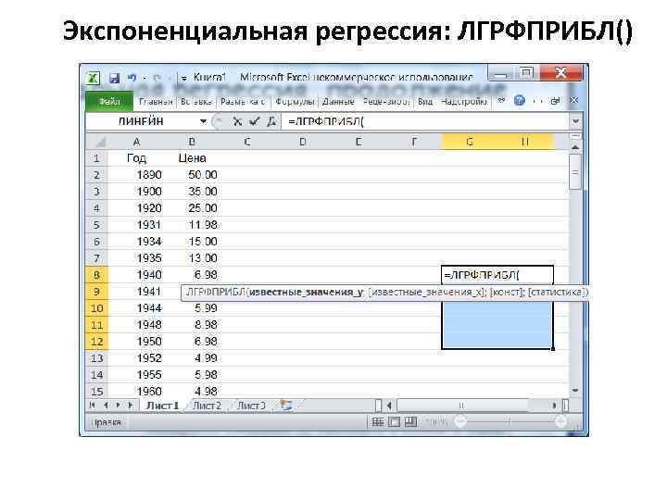Select column B header
667x500 pixels.
coord(192,142)
